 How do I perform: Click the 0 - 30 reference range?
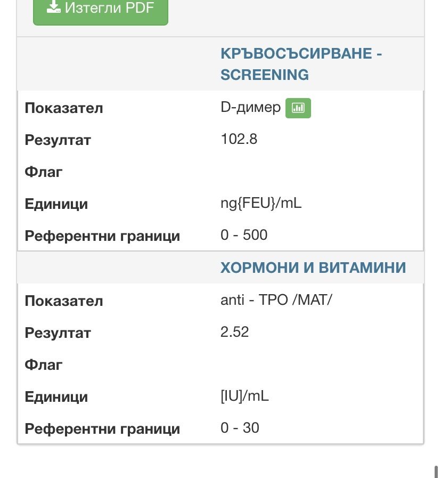(240, 428)
